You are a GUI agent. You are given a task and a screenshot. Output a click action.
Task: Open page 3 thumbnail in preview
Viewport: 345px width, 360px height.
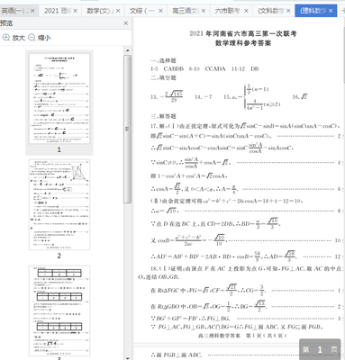(x=59, y=310)
